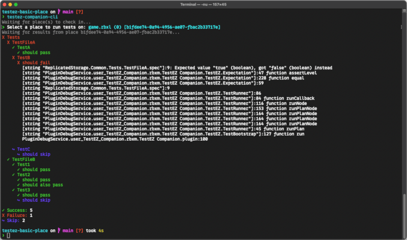Click the purple "should skip" under Test3
This screenshot has width=407, height=240.
pos(36,200)
